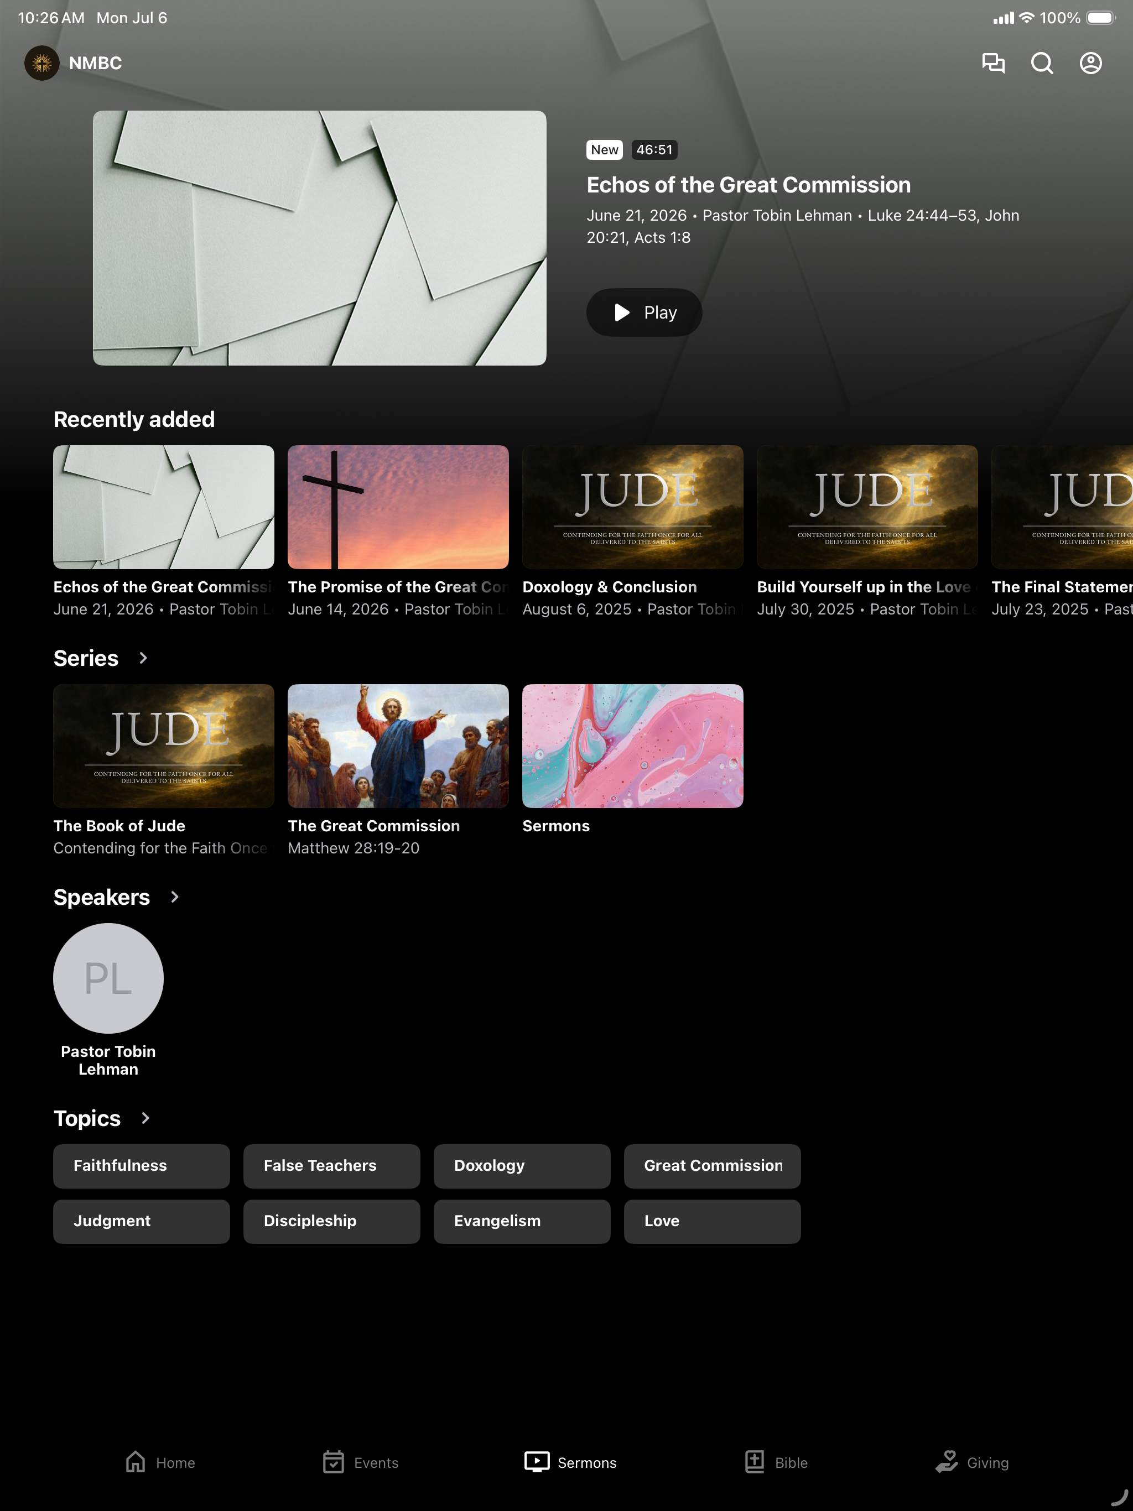Select speaker avatar PL
The height and width of the screenshot is (1511, 1133).
pos(108,978)
